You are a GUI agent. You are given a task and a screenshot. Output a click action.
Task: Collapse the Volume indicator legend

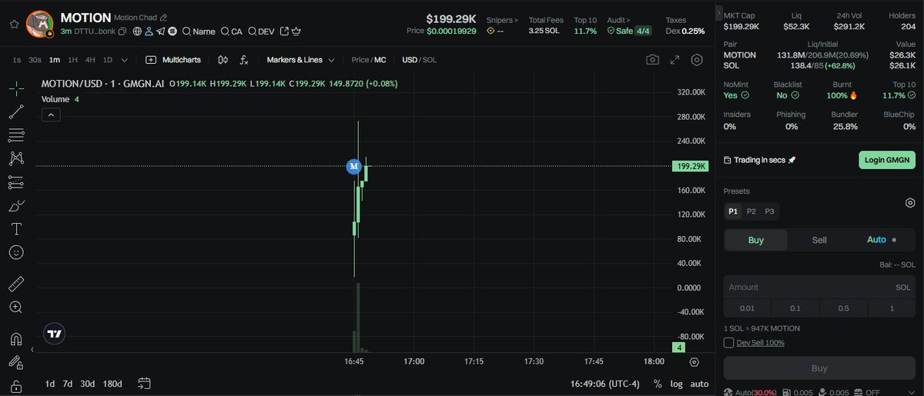(50, 115)
